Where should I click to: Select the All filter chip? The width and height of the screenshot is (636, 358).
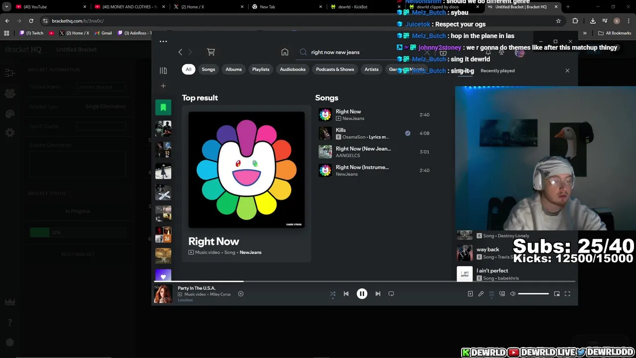[188, 70]
